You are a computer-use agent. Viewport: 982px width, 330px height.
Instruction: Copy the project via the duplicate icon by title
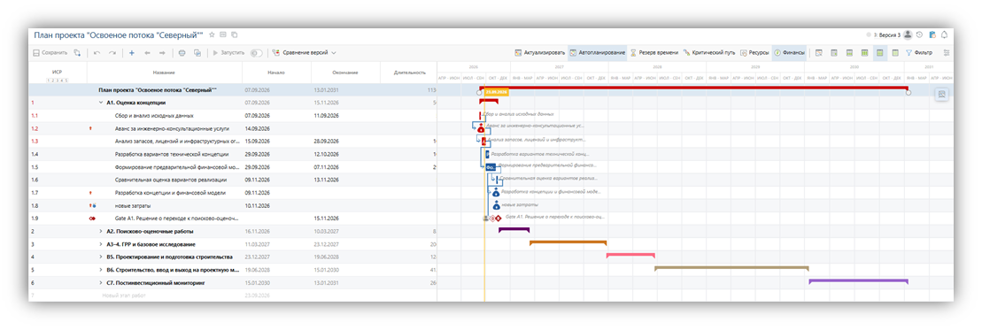(x=235, y=35)
